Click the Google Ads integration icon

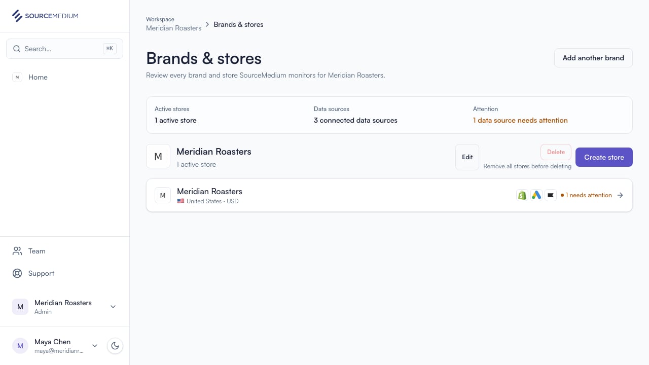point(536,195)
